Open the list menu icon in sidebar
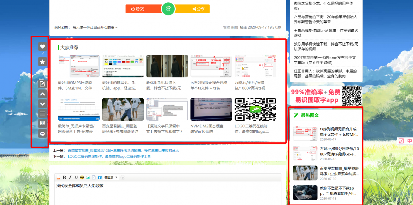The width and height of the screenshot is (413, 205). click(43, 114)
